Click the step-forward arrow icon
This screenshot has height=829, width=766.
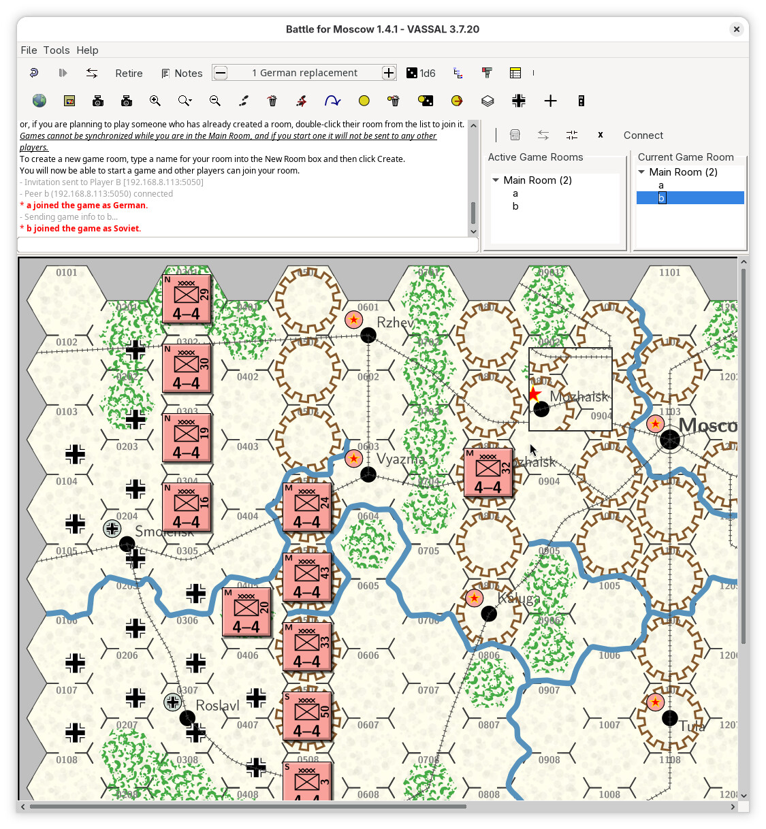(63, 73)
